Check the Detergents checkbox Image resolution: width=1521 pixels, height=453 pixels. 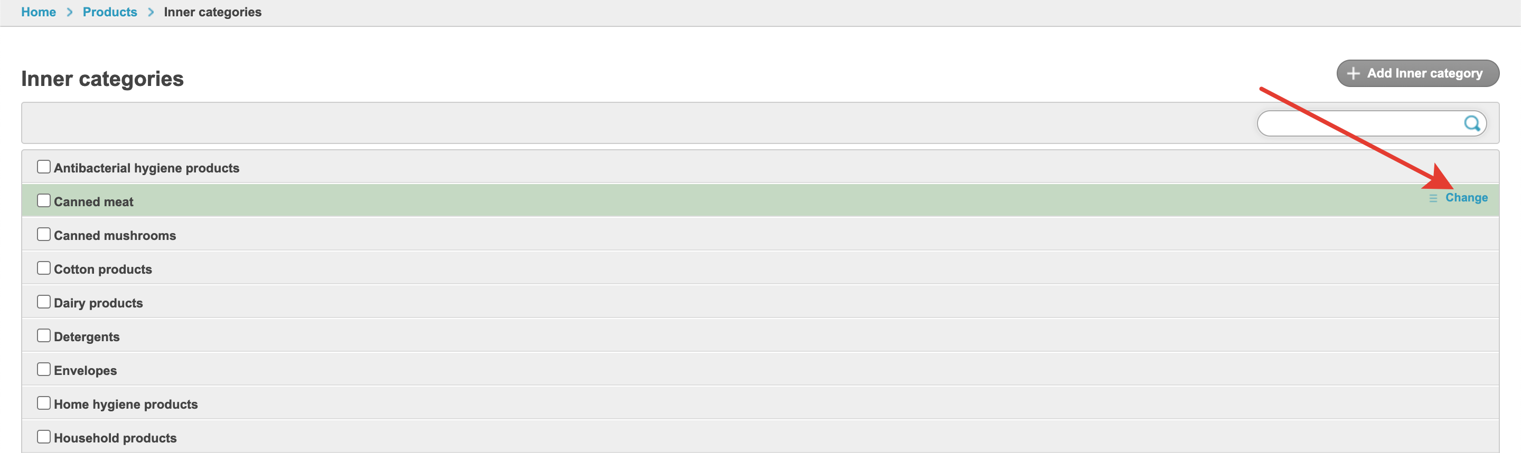[x=44, y=335]
